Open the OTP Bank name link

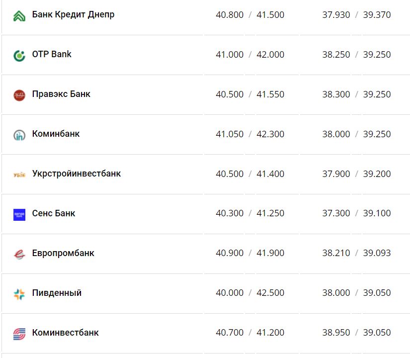coord(52,54)
